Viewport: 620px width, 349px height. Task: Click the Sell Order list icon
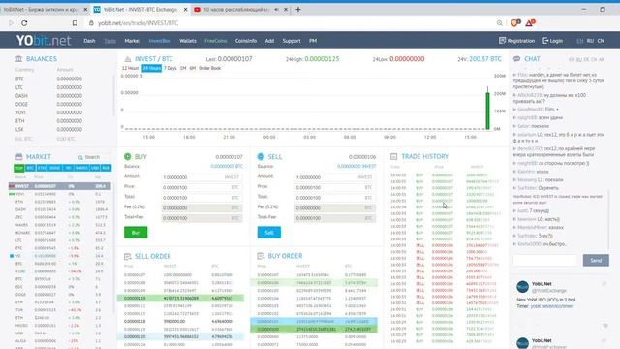point(127,256)
